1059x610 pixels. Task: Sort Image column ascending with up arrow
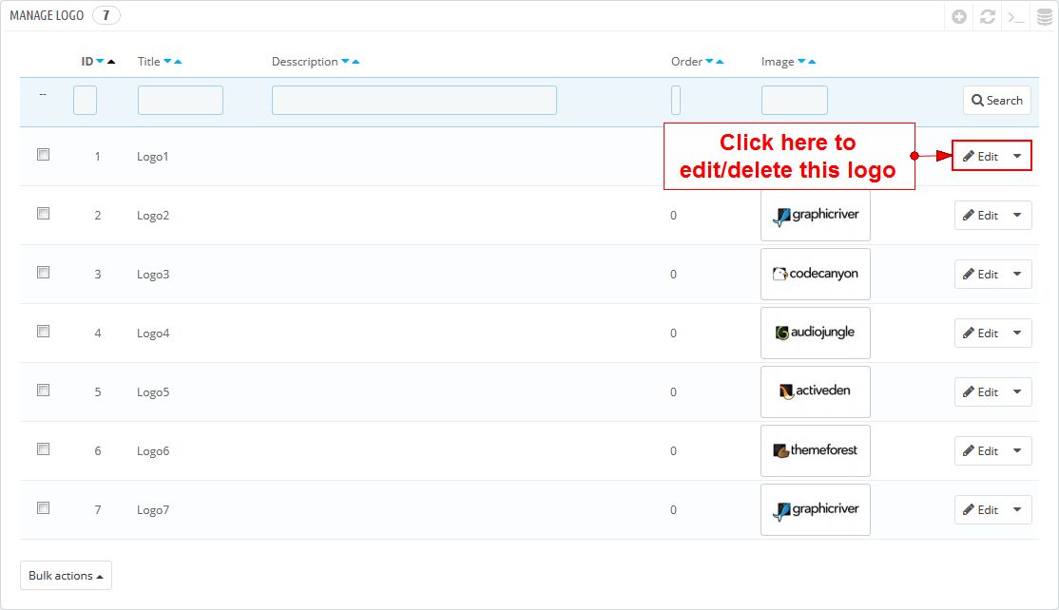pyautogui.click(x=812, y=62)
